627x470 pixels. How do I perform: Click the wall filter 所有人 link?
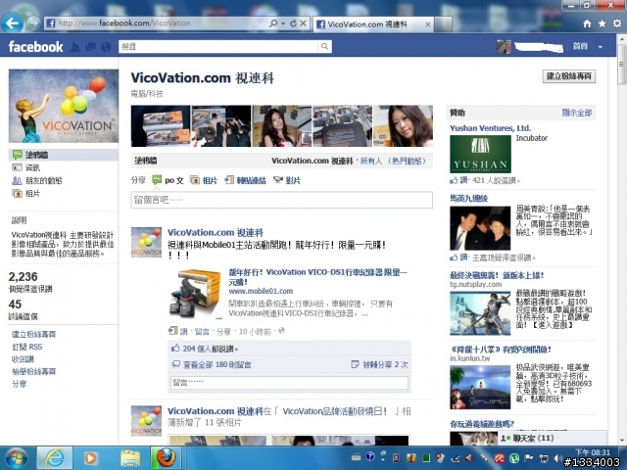coord(371,161)
